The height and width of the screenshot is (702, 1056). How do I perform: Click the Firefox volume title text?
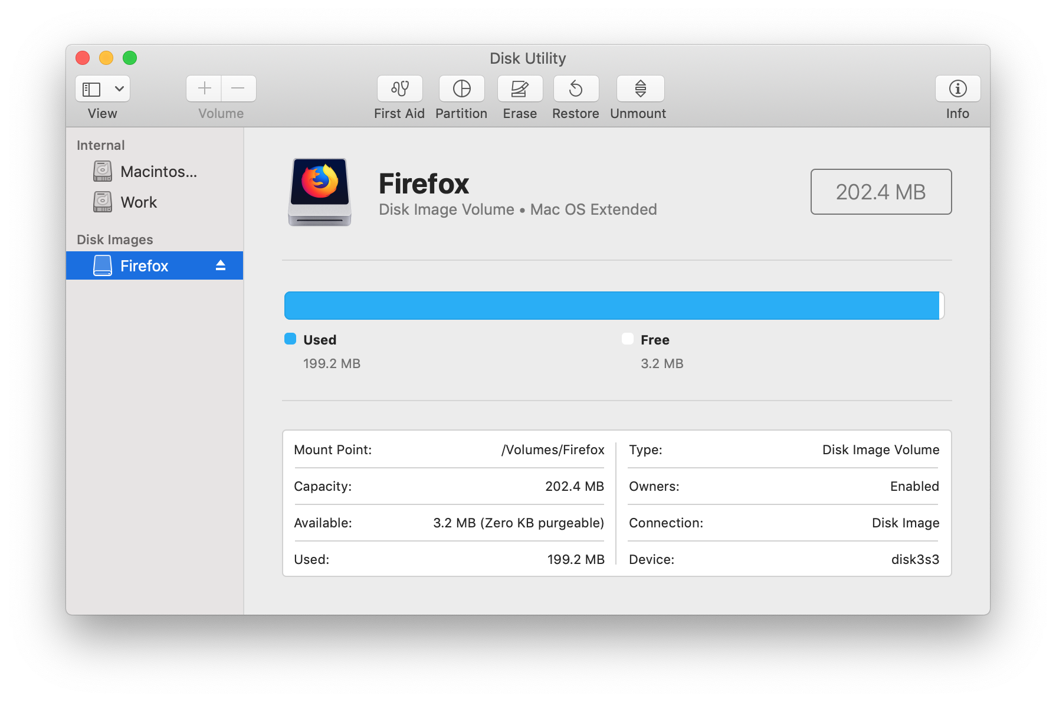pos(424,183)
